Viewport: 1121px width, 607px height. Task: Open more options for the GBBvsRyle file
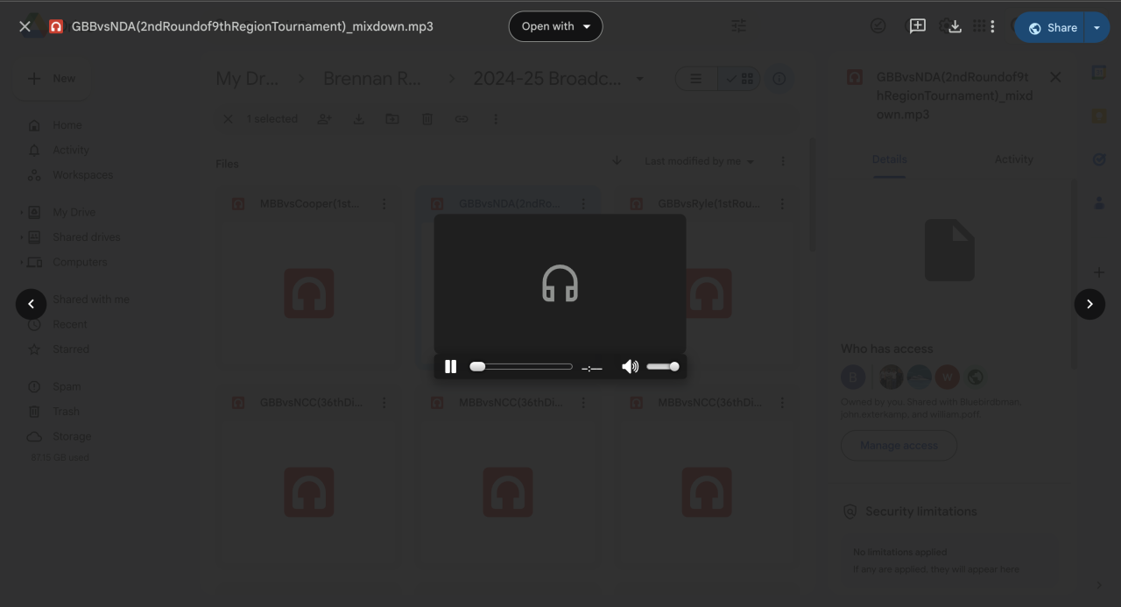782,204
